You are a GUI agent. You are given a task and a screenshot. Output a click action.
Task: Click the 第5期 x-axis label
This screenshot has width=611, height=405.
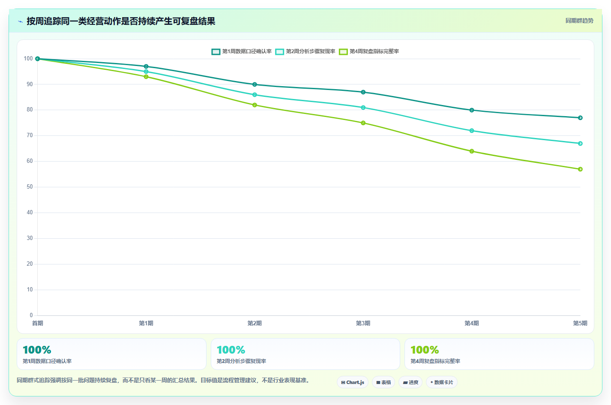tap(580, 323)
